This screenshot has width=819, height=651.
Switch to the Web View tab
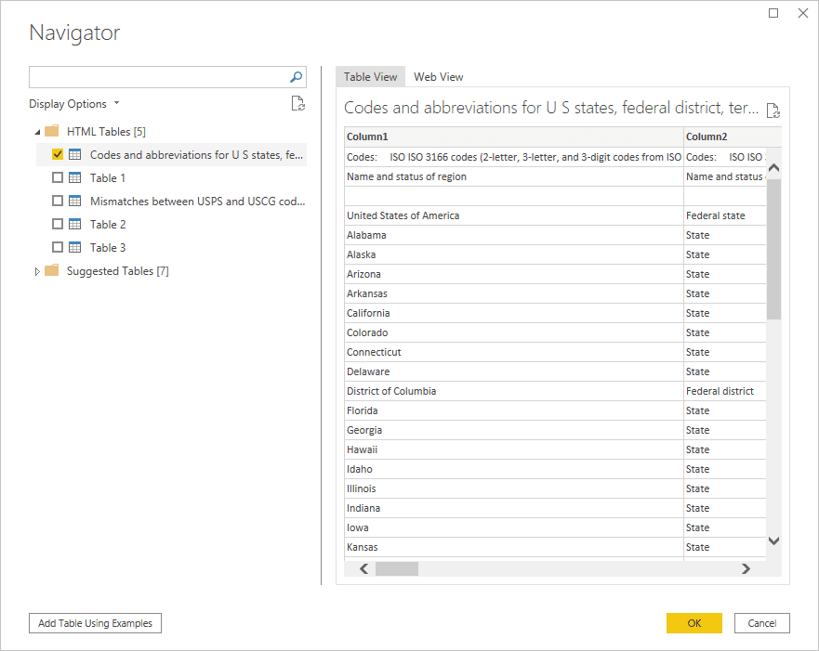(x=439, y=77)
